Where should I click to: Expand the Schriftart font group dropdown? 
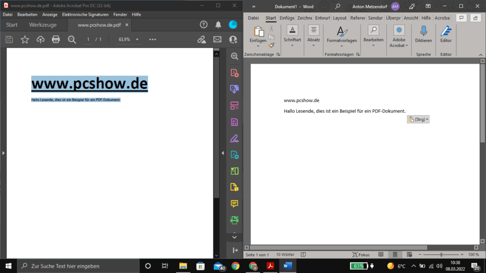292,46
